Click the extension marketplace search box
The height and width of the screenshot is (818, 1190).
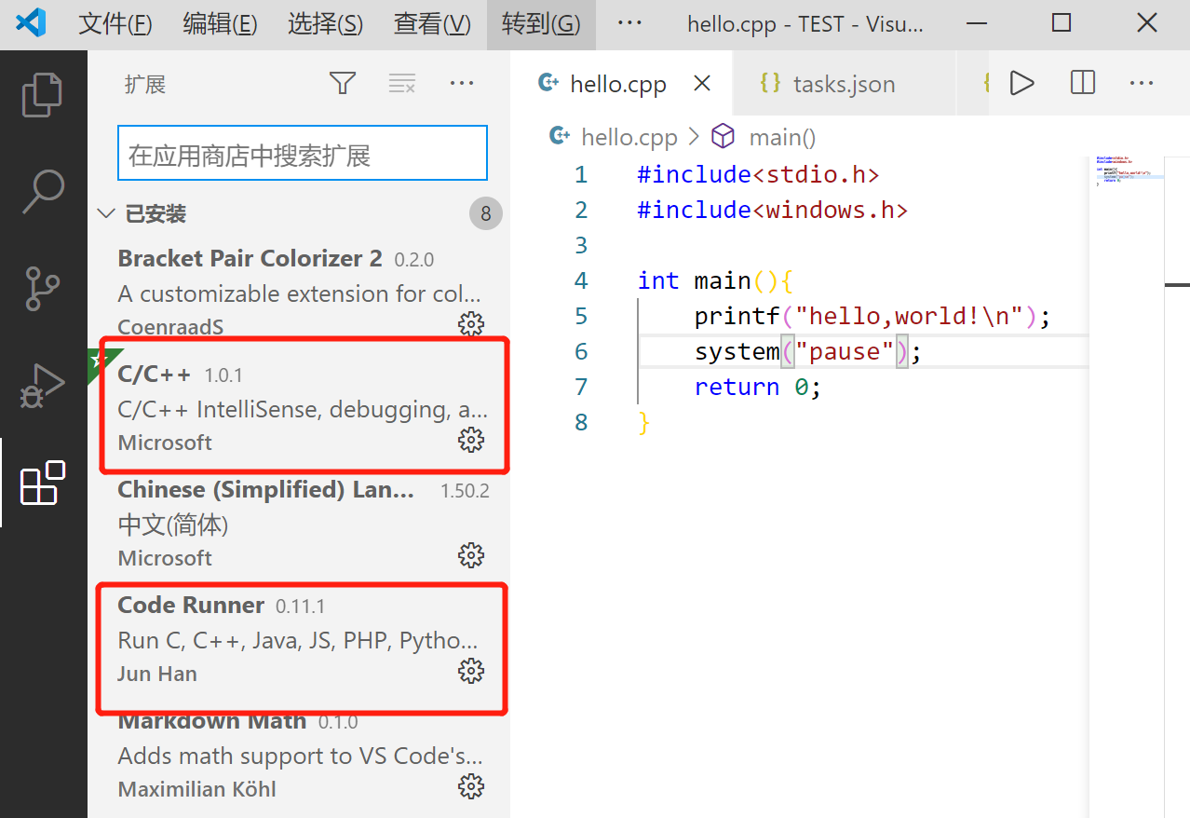pyautogui.click(x=303, y=153)
